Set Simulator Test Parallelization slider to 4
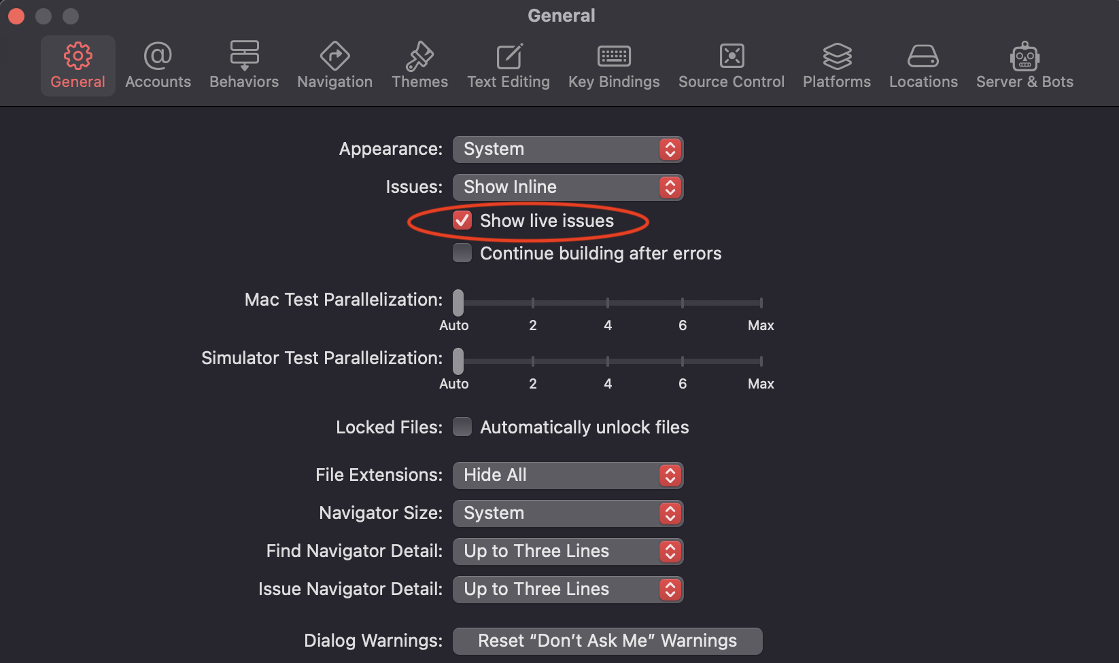Viewport: 1119px width, 663px height. pyautogui.click(x=608, y=361)
